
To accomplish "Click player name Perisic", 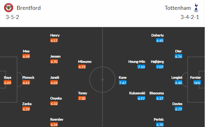I will pos(159,119).
